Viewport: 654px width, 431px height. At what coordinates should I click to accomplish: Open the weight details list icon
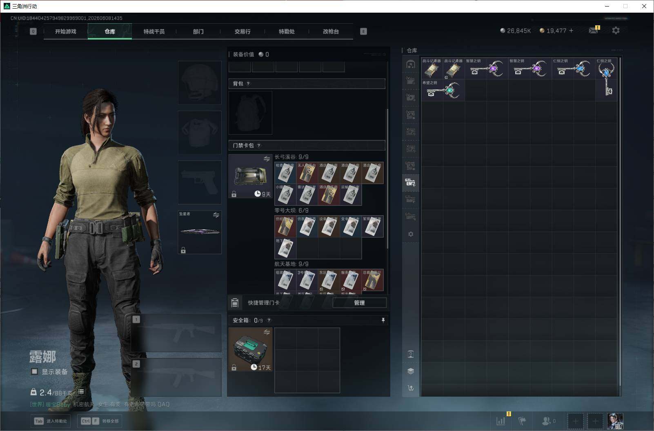pyautogui.click(x=81, y=392)
